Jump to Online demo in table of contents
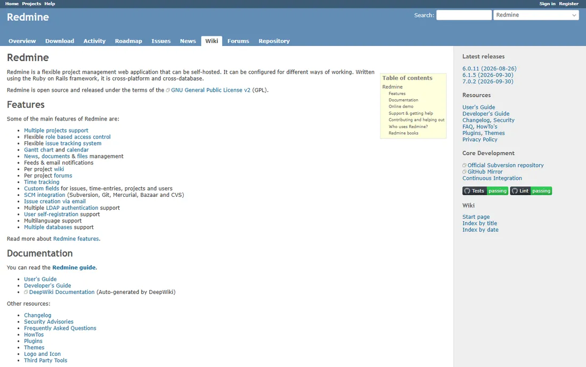This screenshot has height=367, width=586. click(x=401, y=107)
